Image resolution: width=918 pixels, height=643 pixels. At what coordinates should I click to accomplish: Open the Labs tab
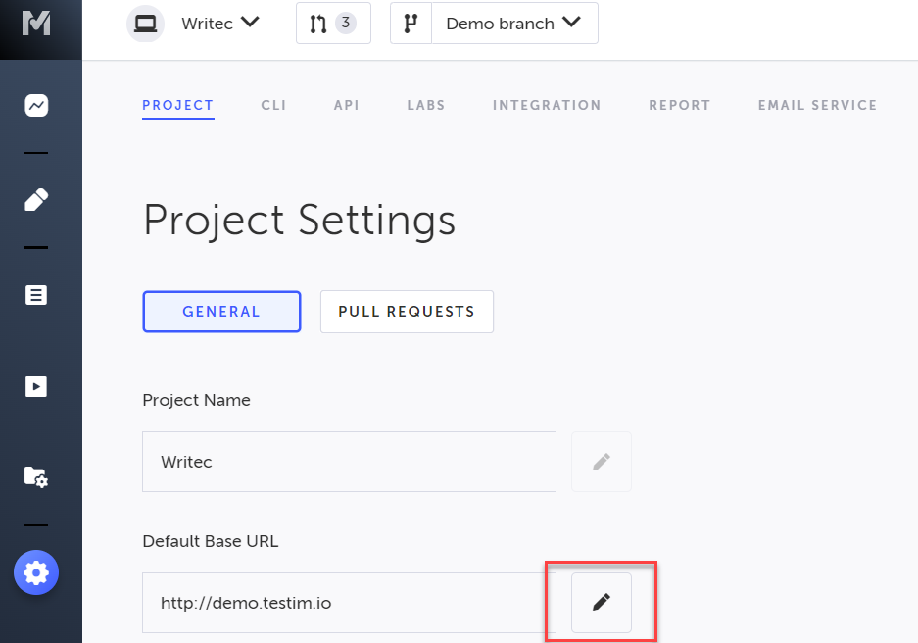point(426,105)
